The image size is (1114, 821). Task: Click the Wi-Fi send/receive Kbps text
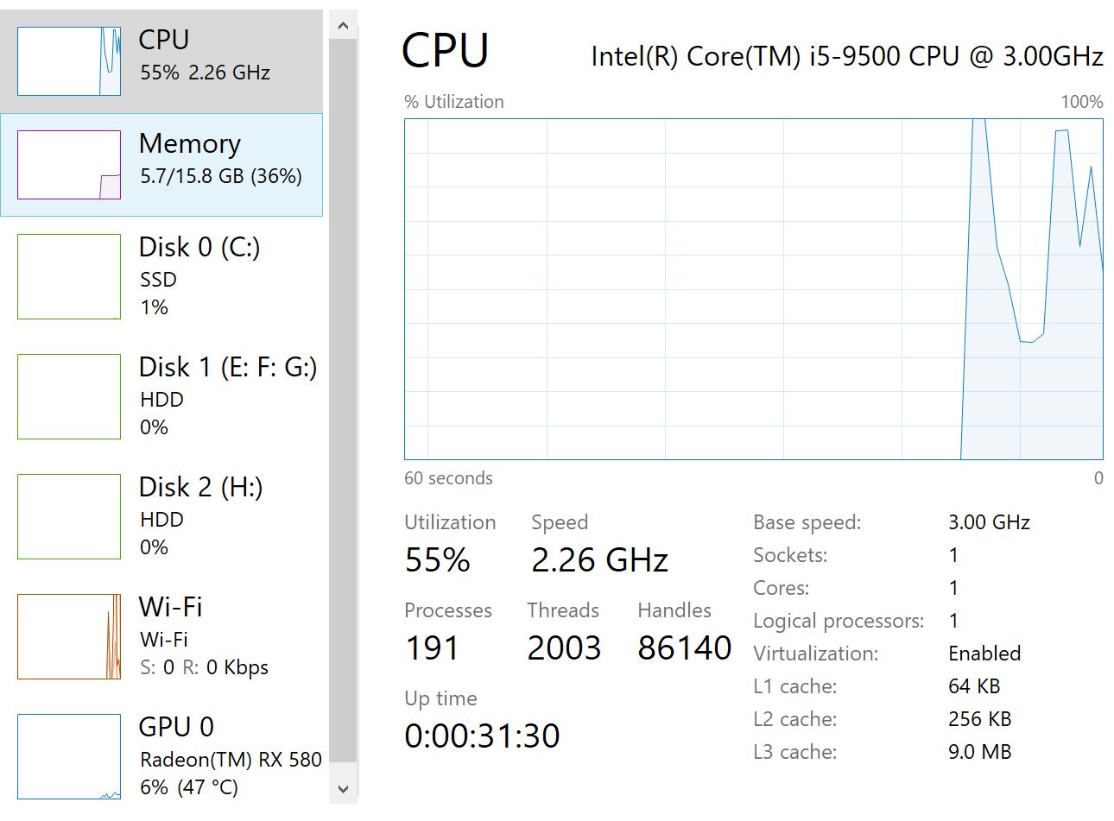point(204,667)
